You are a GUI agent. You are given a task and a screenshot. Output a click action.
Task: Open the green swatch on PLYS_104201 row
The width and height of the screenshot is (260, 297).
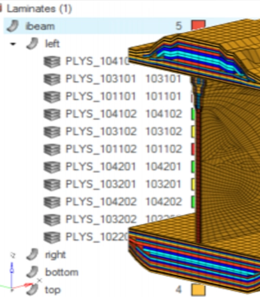pos(193,167)
